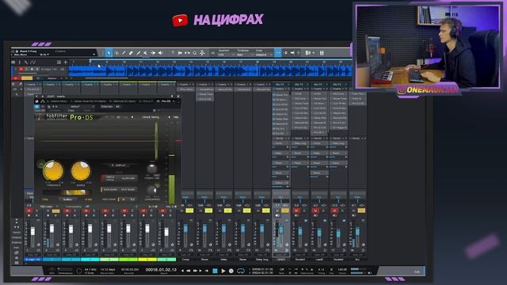Arm record on the main audio track

(32, 69)
